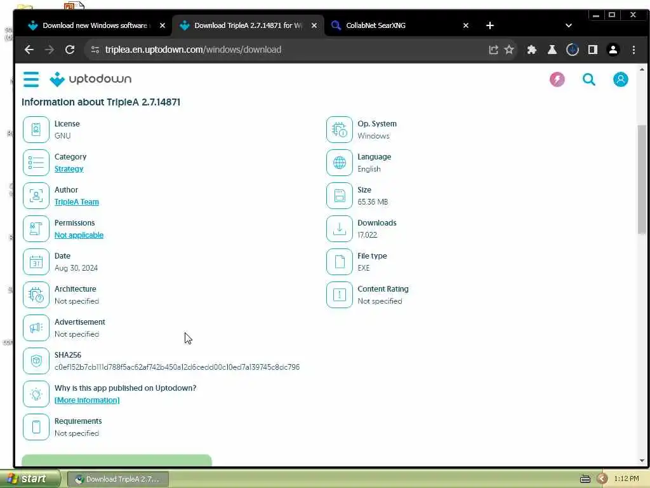Click the page vertical scrollbar thumb
The image size is (650, 488).
[x=642, y=179]
